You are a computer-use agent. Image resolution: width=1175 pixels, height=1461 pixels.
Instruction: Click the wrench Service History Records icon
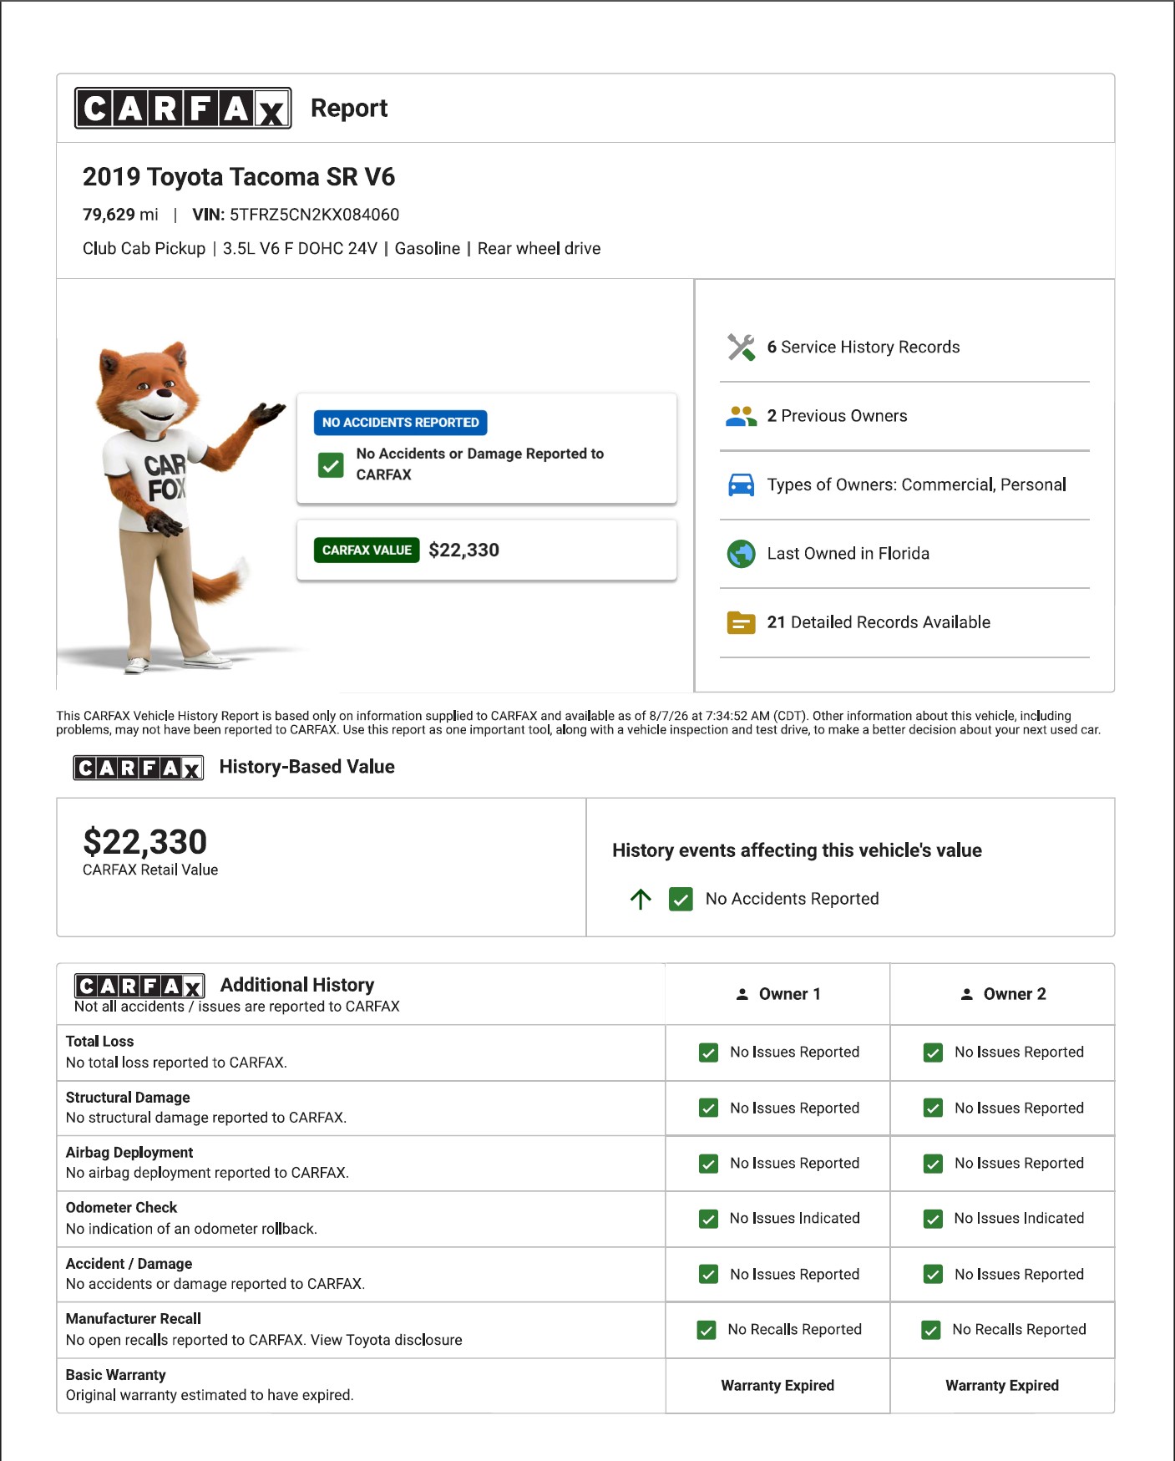[x=741, y=347]
